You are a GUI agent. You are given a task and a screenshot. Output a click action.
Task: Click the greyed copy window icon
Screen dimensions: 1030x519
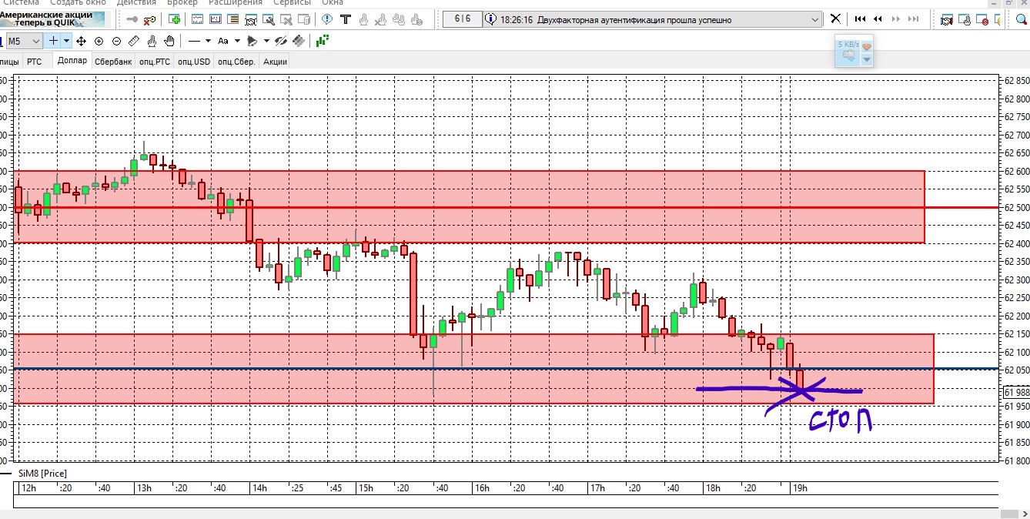(304, 19)
